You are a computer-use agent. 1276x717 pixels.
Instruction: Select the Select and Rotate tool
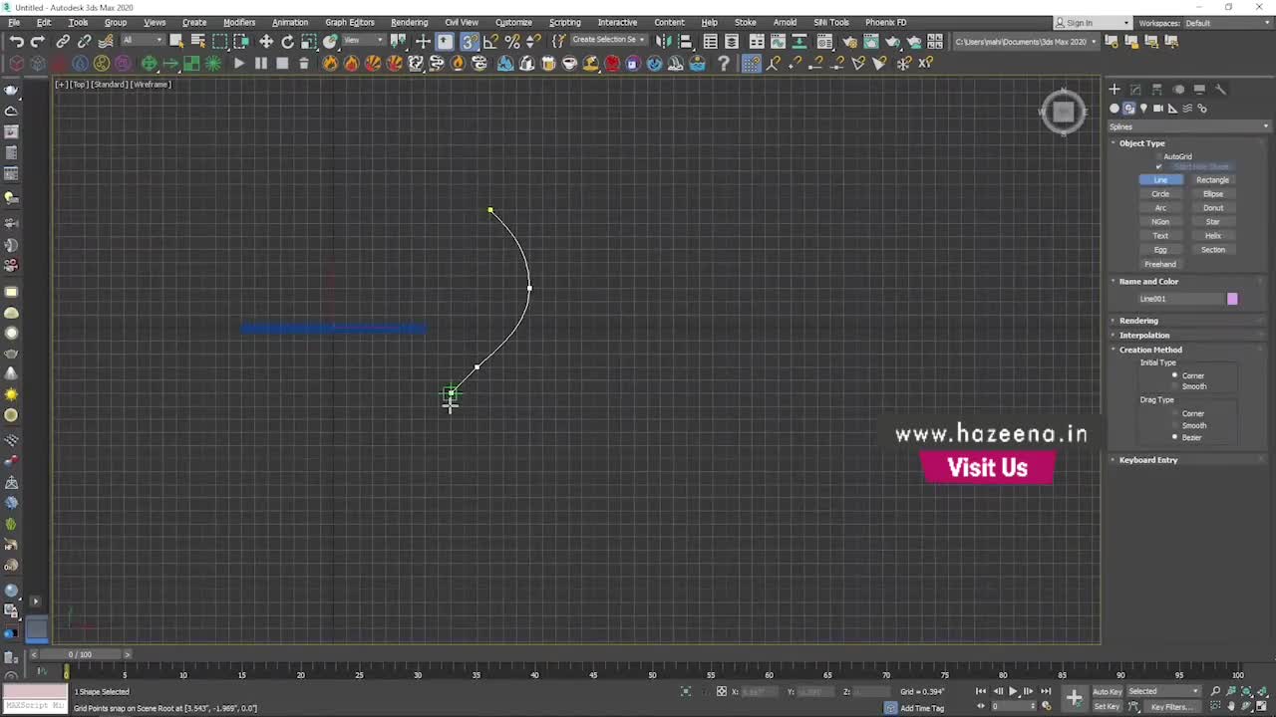[x=287, y=41]
